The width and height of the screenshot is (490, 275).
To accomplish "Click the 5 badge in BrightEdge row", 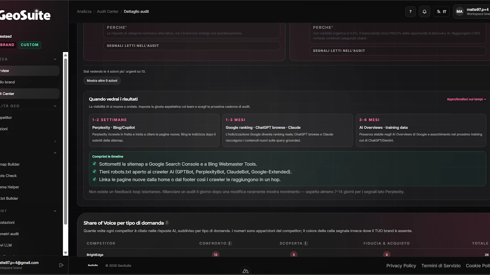I will click(294, 255).
